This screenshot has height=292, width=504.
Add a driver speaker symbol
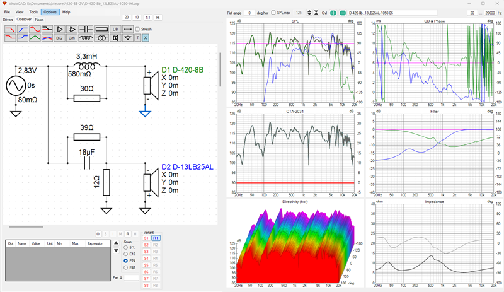click(115, 38)
